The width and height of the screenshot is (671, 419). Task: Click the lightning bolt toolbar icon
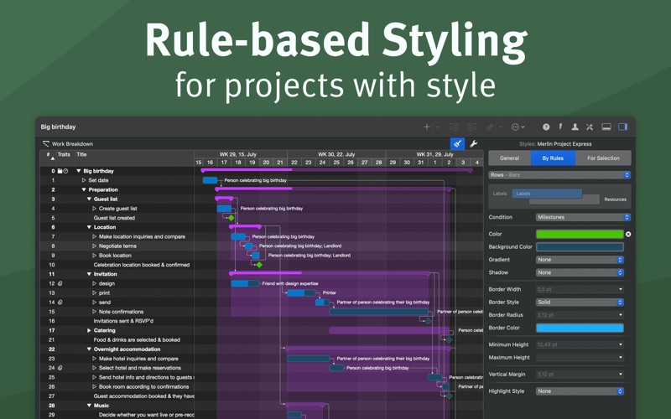pos(560,127)
